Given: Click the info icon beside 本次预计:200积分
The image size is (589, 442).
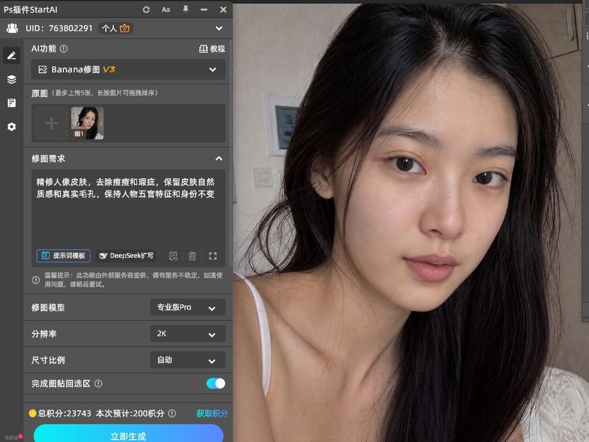Looking at the screenshot, I should coord(172,413).
